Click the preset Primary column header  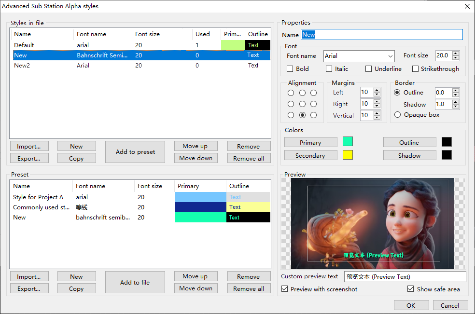[200, 186]
